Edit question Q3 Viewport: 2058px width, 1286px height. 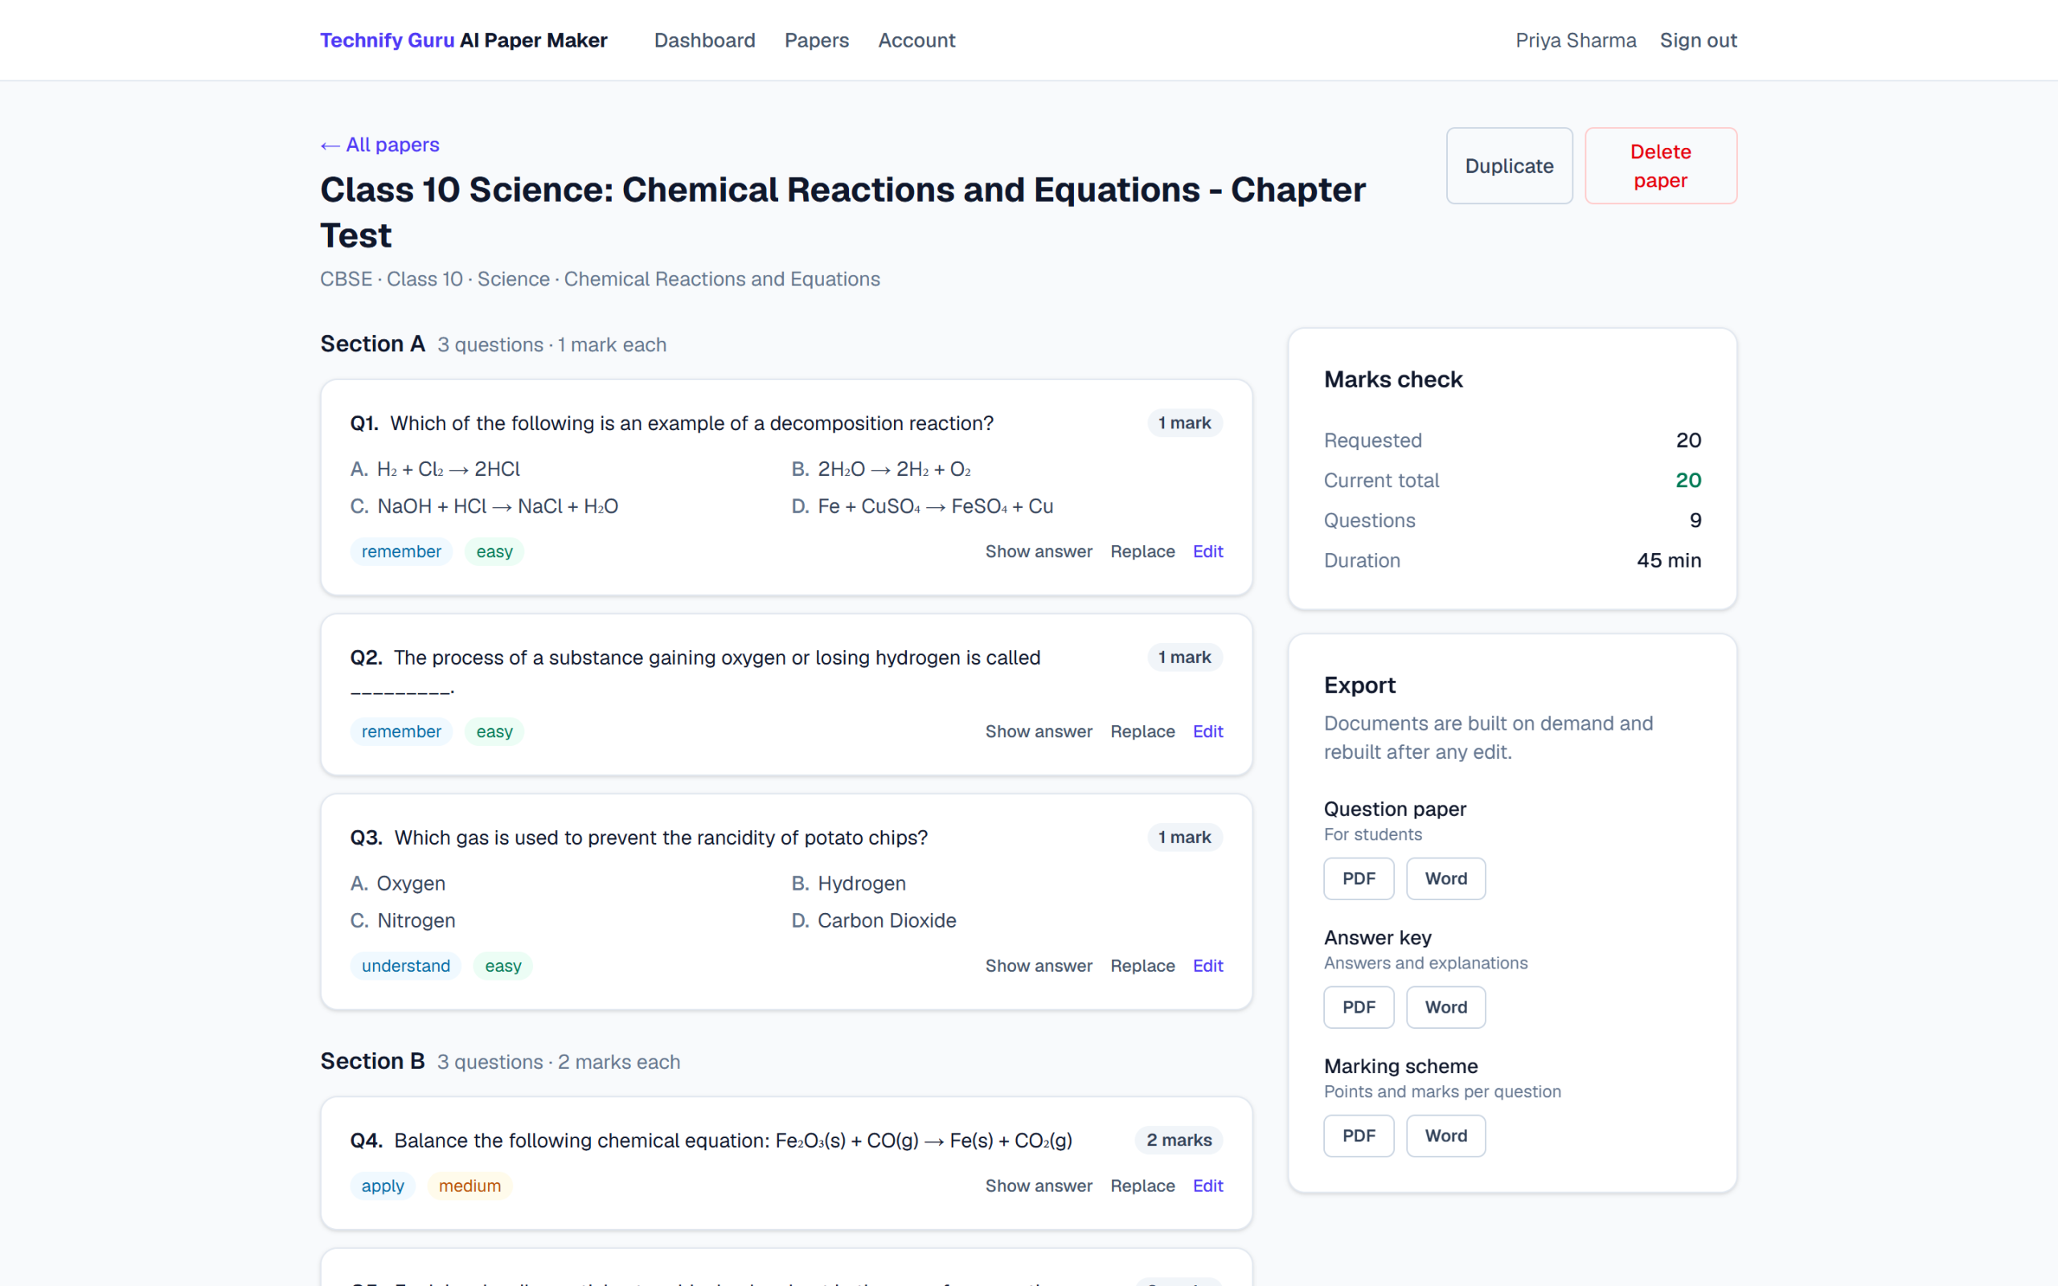[x=1207, y=965]
